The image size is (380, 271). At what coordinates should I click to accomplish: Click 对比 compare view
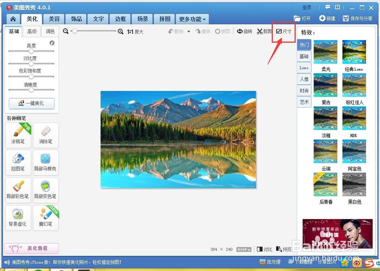[264, 249]
